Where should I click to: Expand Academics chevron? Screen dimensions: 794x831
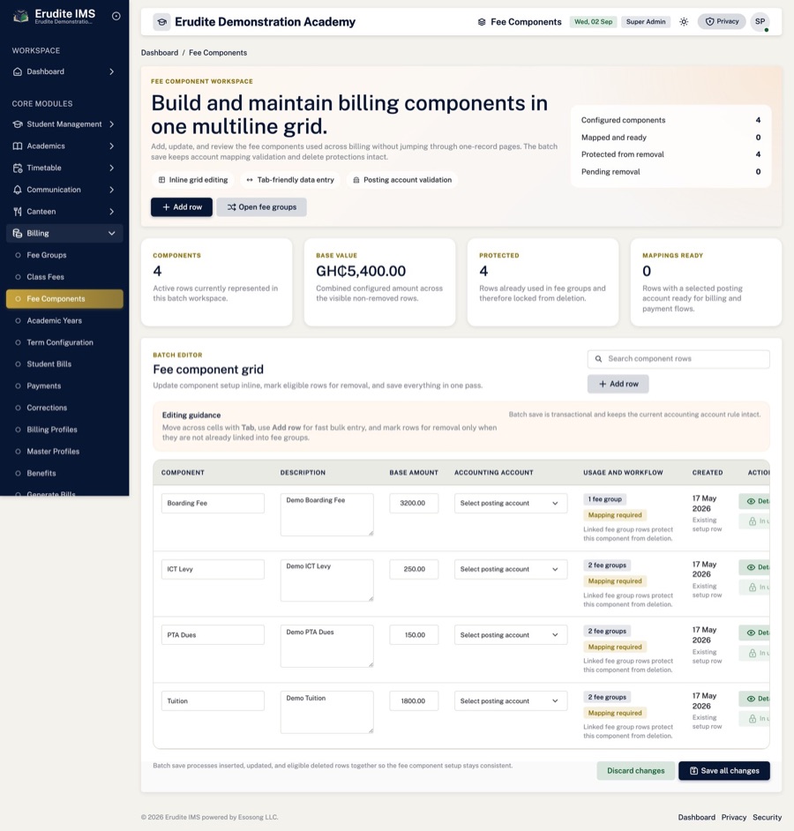pyautogui.click(x=111, y=146)
